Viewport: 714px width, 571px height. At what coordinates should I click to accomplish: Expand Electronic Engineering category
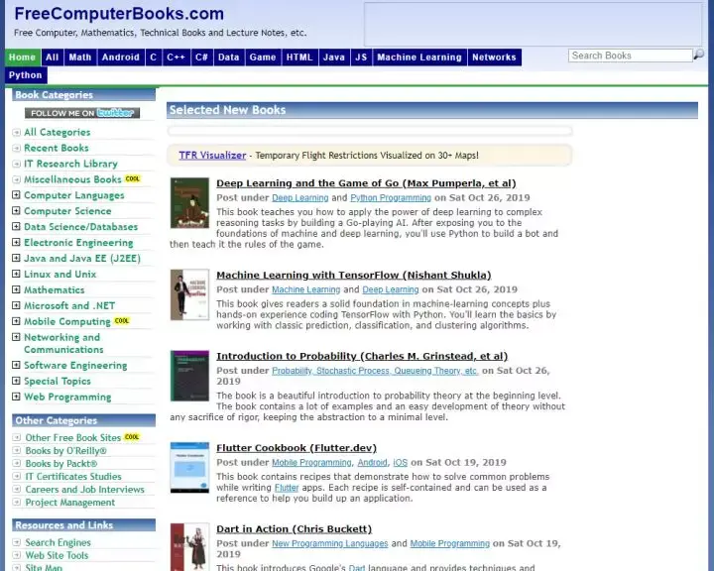[x=16, y=242]
